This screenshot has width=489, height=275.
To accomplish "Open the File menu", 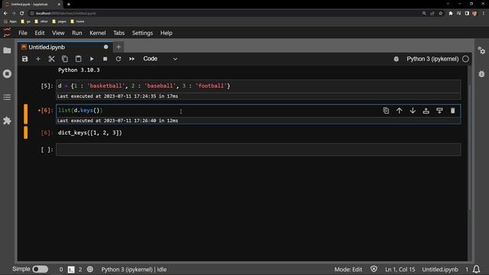I will click(23, 33).
